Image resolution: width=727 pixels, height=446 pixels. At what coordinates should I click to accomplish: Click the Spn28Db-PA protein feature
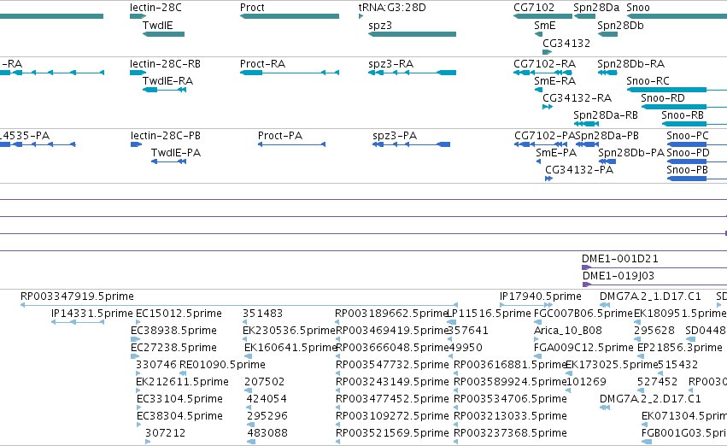(607, 161)
